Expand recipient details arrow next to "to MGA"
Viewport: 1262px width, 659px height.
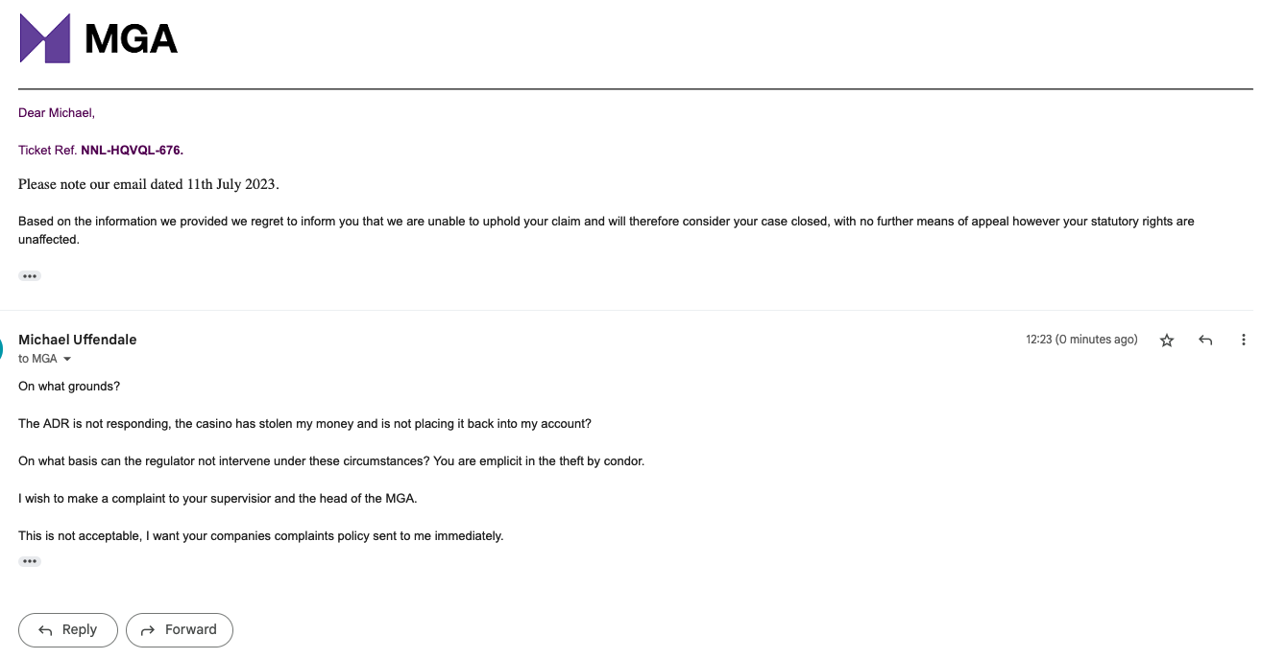67,359
